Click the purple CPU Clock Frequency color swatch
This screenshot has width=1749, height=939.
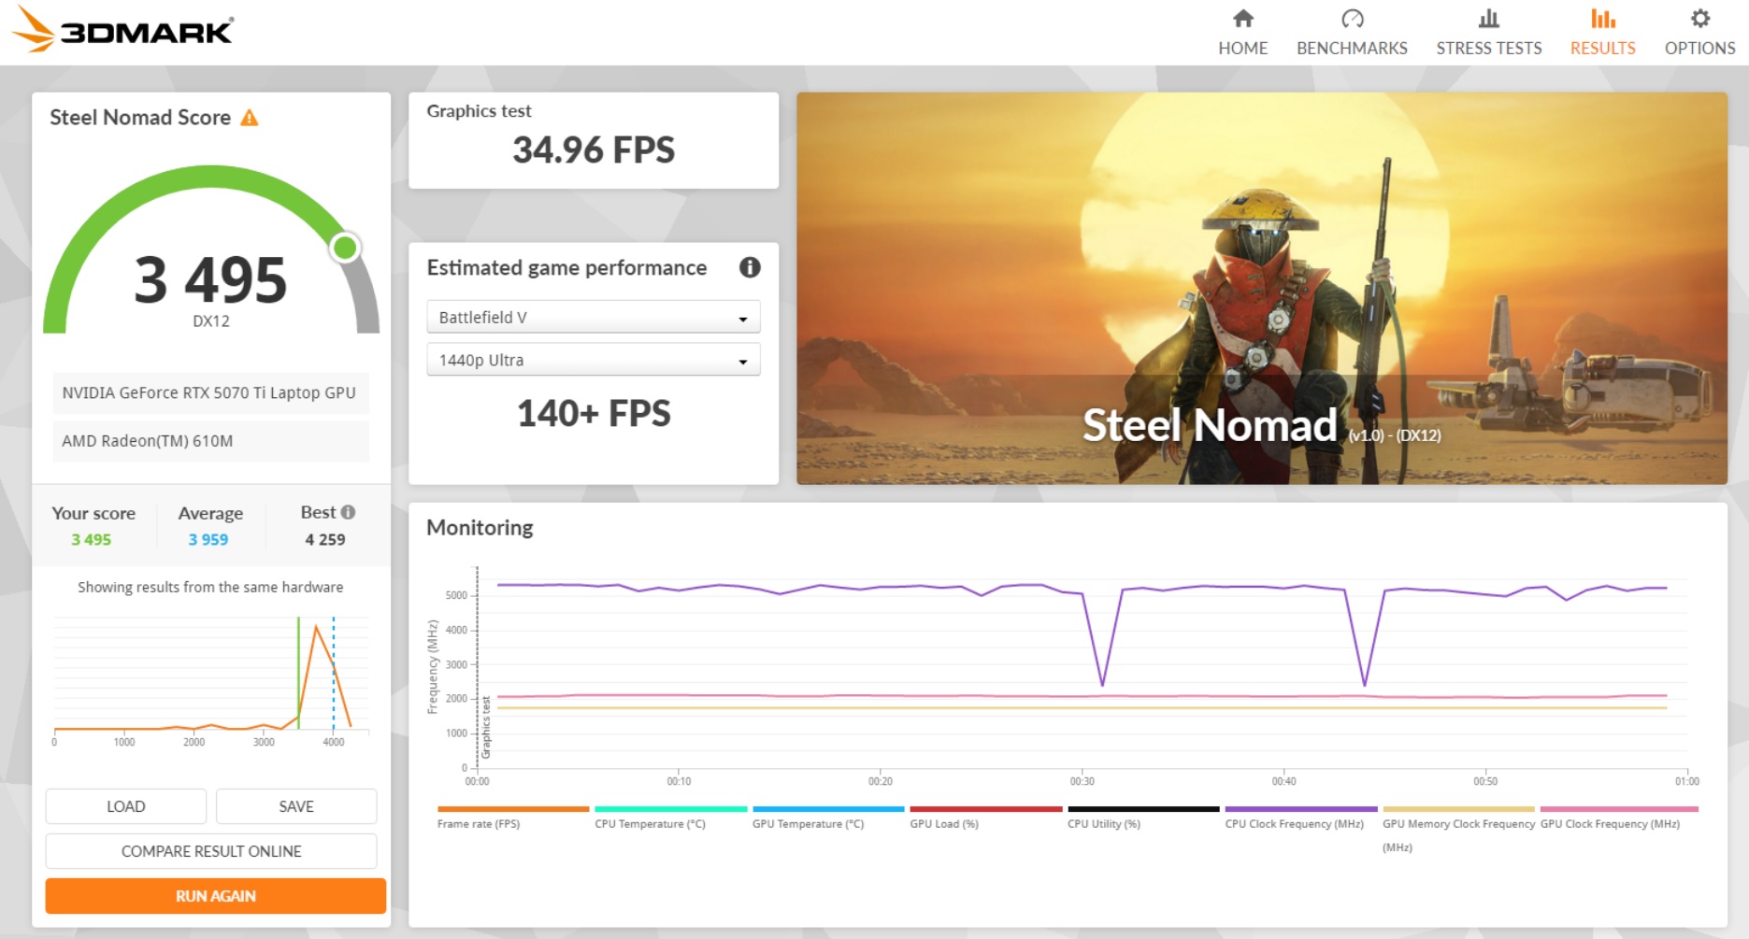(1300, 809)
